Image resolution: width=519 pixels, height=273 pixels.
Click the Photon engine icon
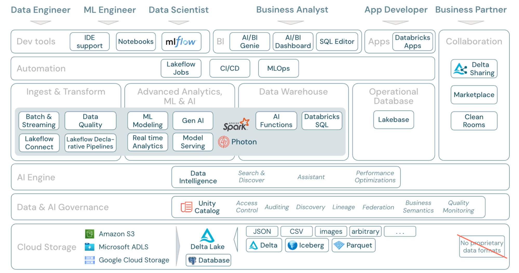224,142
